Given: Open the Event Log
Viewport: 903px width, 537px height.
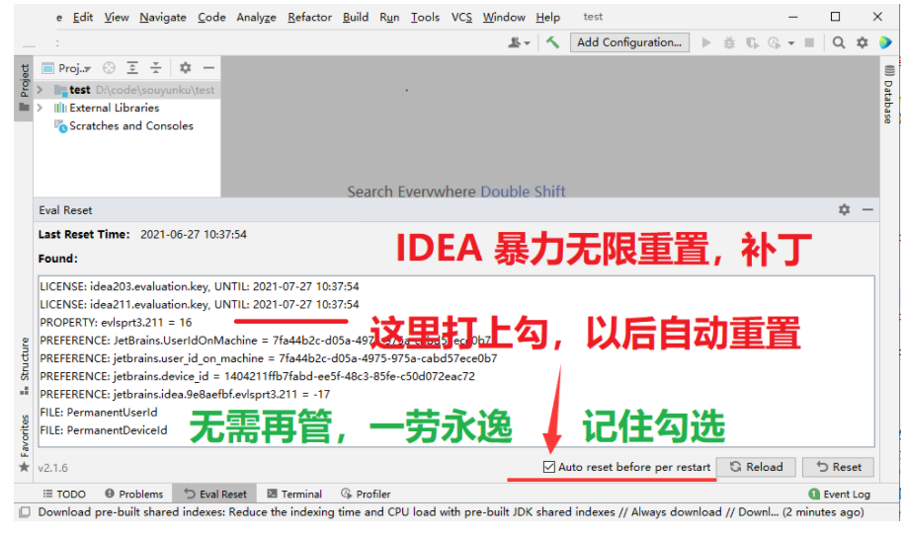Looking at the screenshot, I should pyautogui.click(x=840, y=494).
